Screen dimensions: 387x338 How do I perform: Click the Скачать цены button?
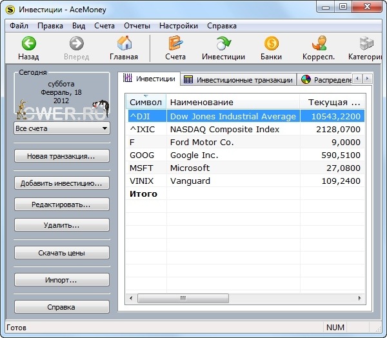click(61, 253)
